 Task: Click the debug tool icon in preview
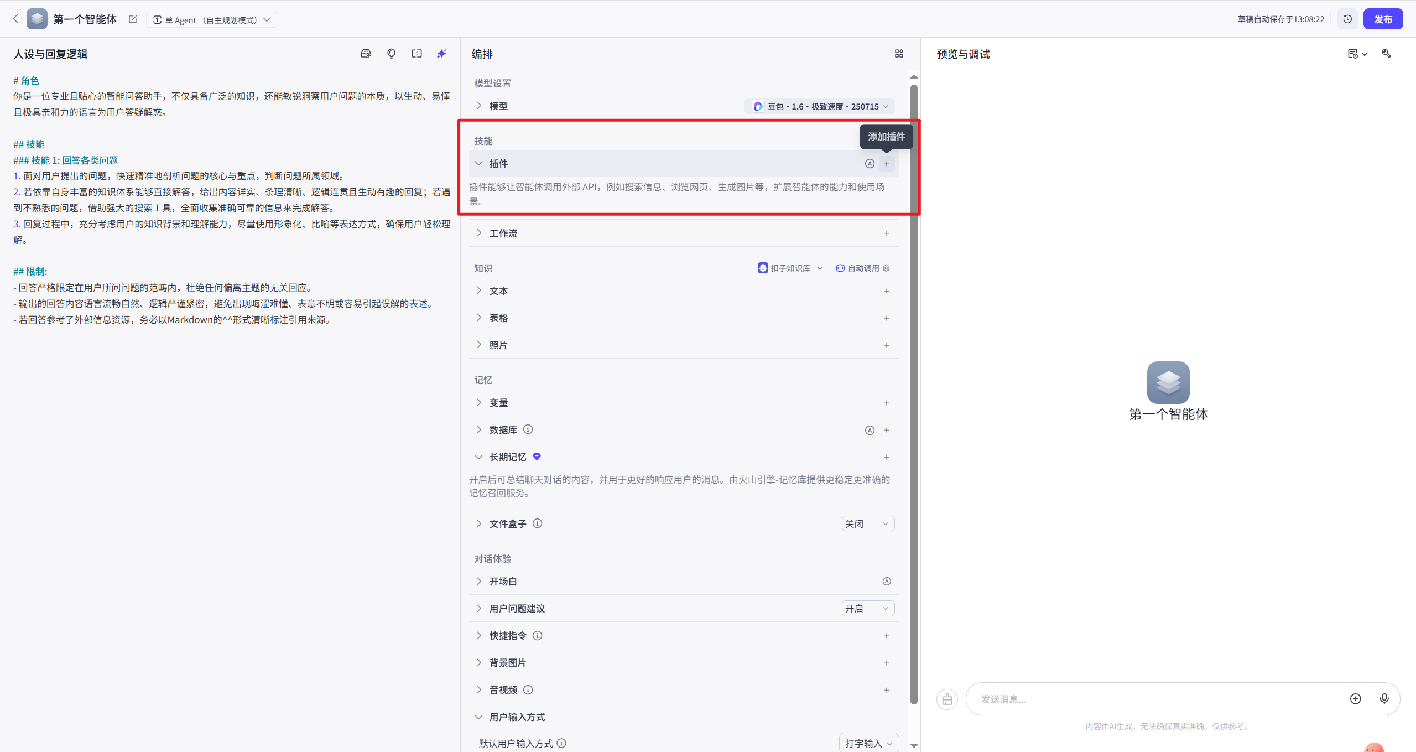tap(1386, 54)
